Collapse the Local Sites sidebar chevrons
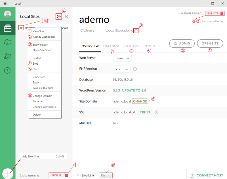Screen dimensions: 227x179 click(66, 16)
